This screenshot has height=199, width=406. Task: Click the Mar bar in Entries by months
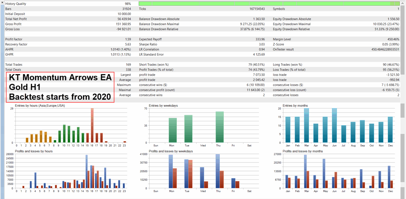[306, 126]
